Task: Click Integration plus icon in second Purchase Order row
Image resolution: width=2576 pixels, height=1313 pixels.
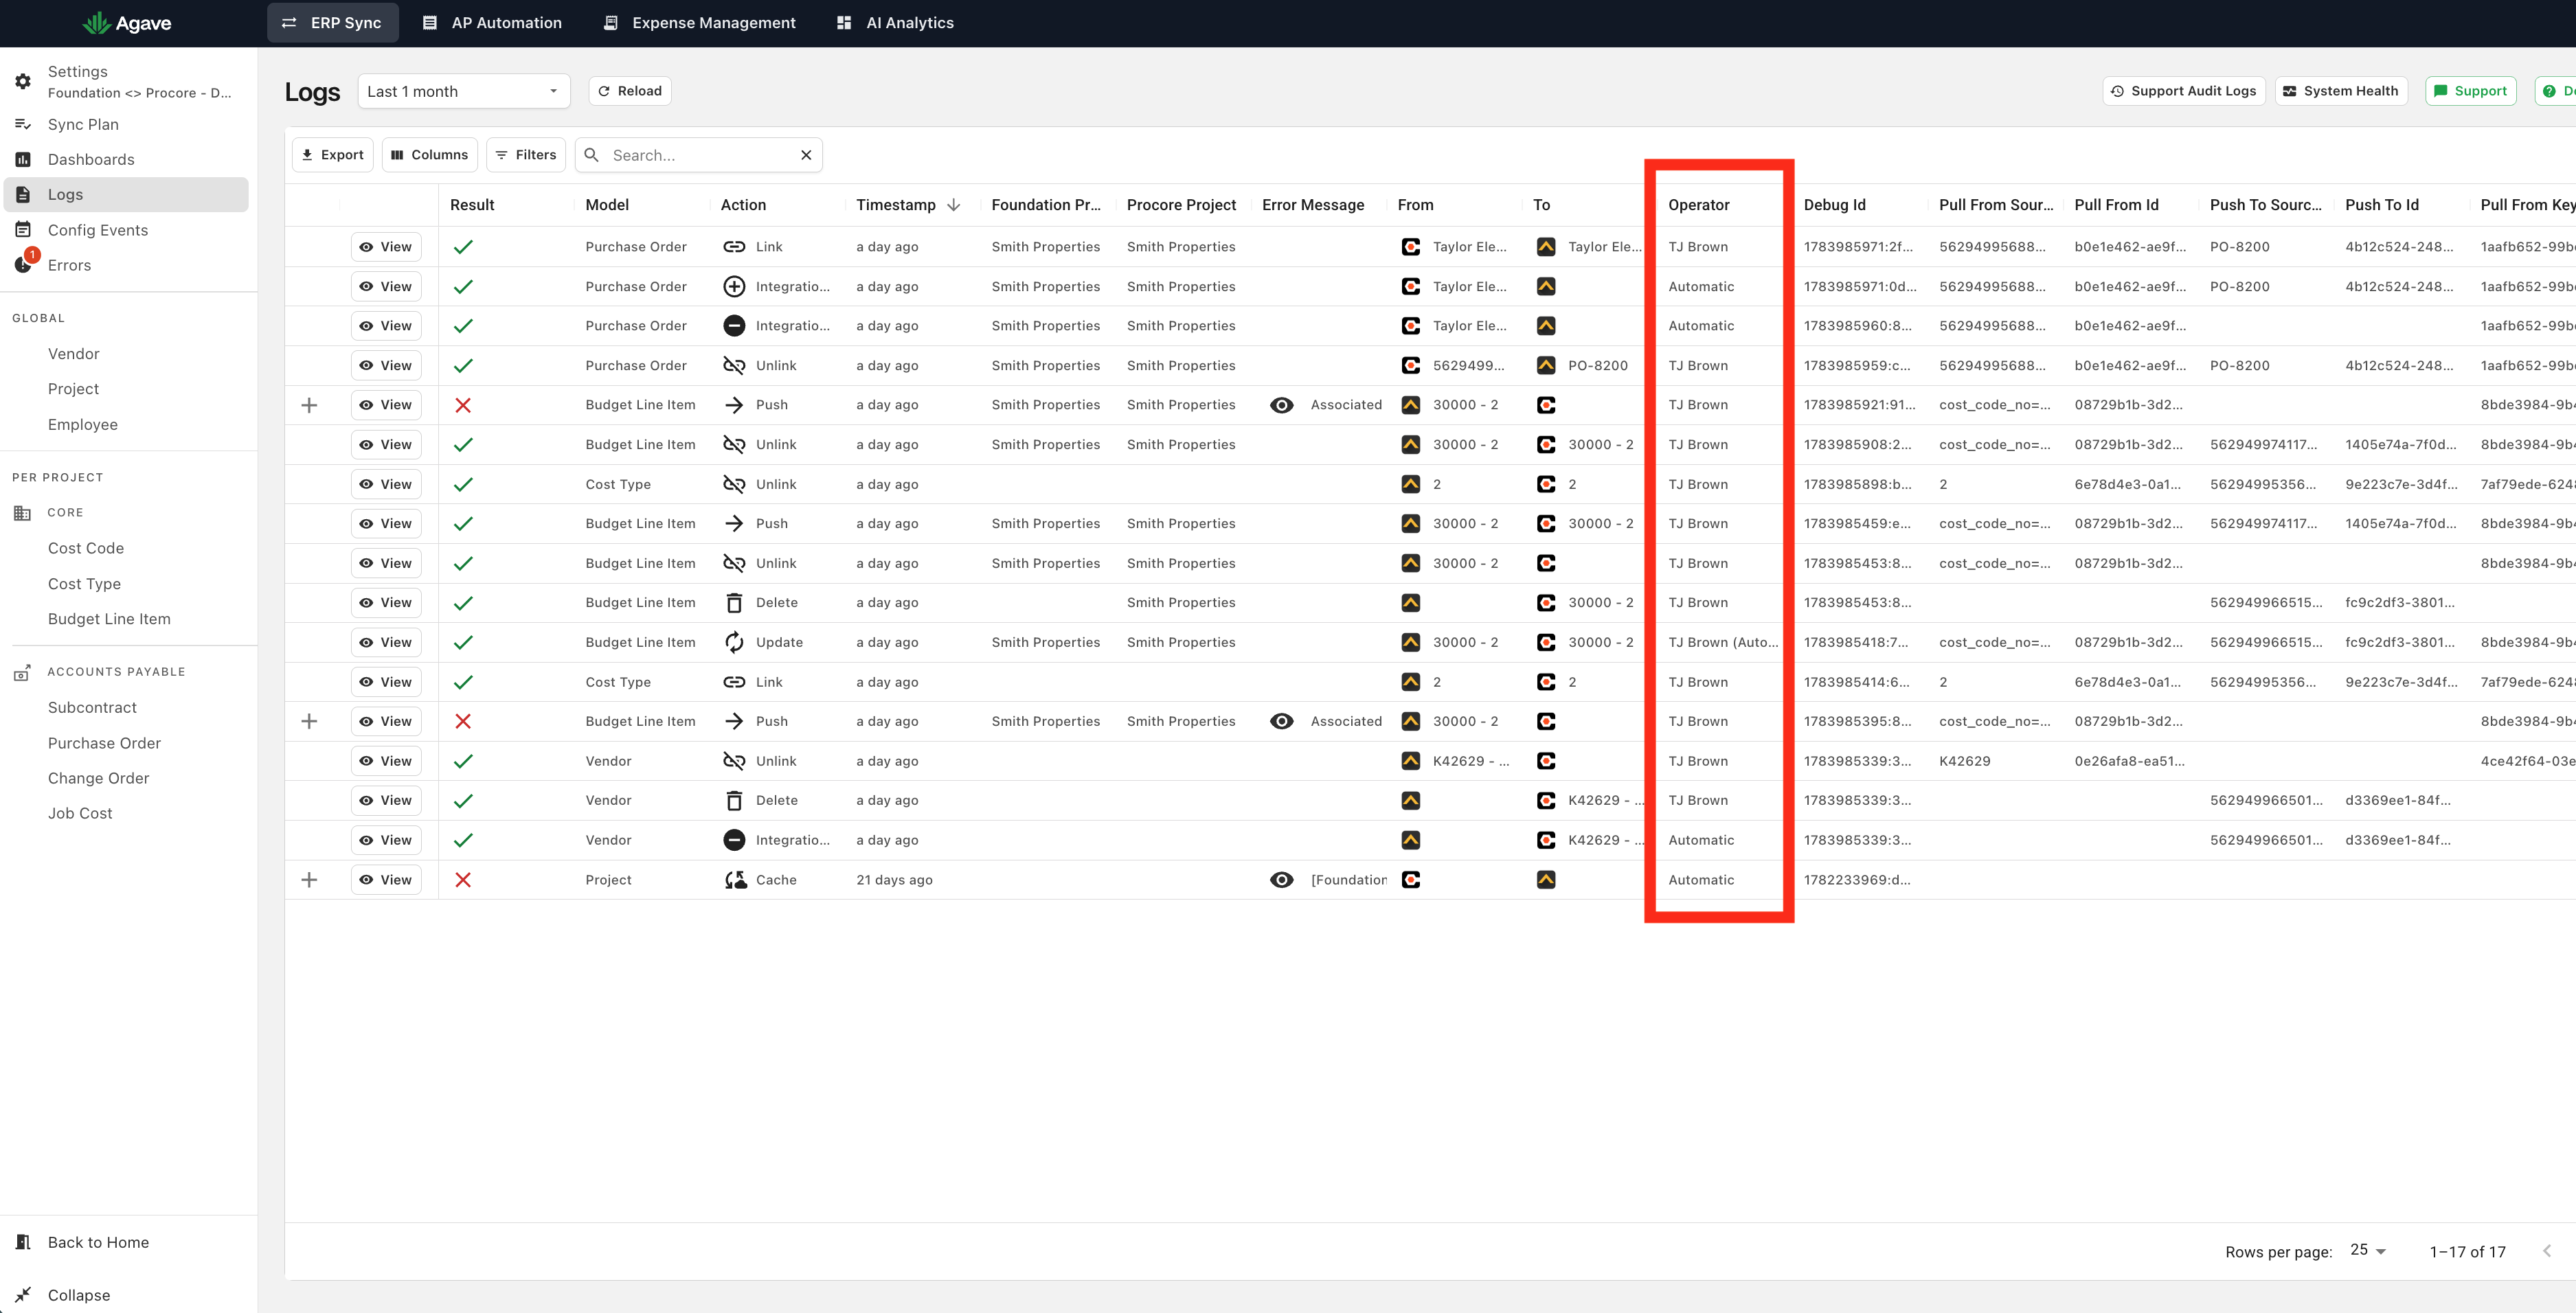Action: point(734,287)
